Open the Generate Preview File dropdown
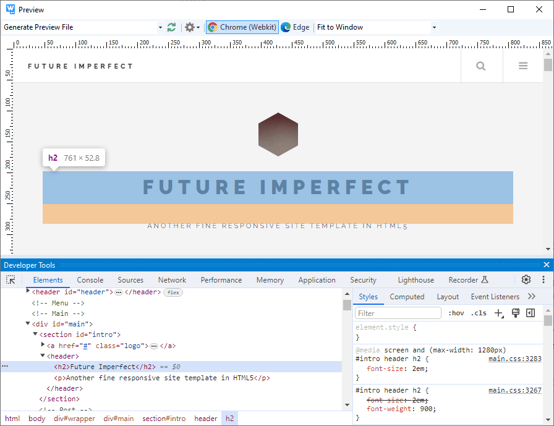Viewport: 554px width, 426px height. pos(160,27)
